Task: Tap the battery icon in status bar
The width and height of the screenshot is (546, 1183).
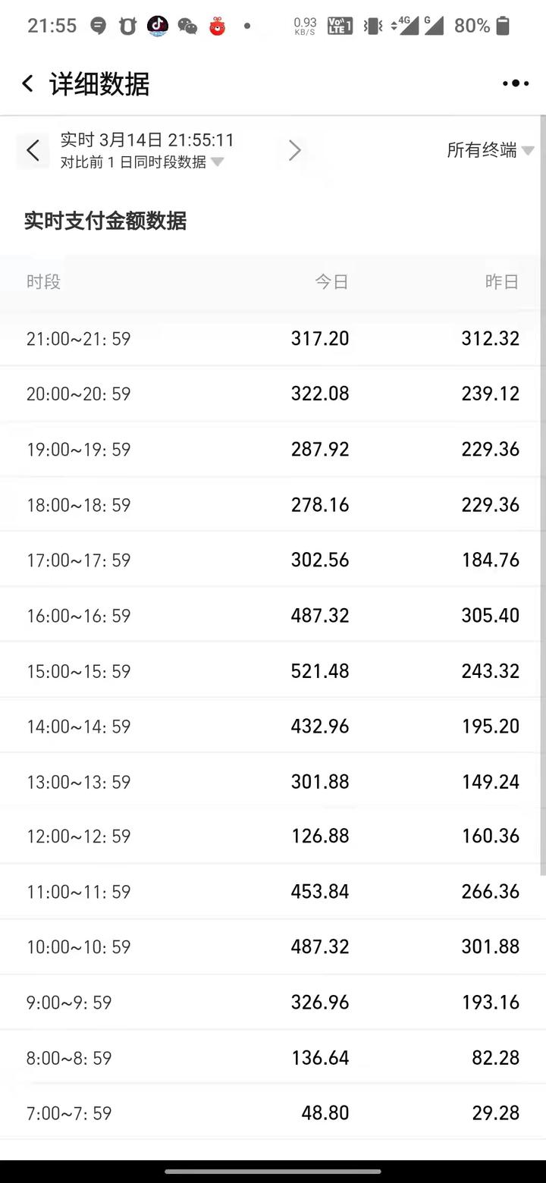Action: [502, 27]
